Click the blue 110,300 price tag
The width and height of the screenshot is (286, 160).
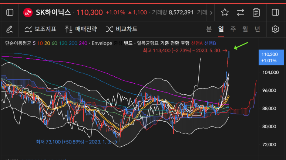(x=271, y=58)
